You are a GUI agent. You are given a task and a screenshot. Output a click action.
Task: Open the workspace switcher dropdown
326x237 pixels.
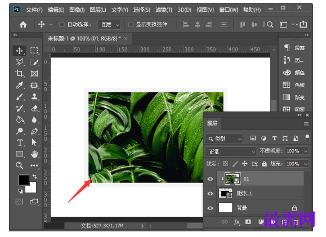[285, 25]
